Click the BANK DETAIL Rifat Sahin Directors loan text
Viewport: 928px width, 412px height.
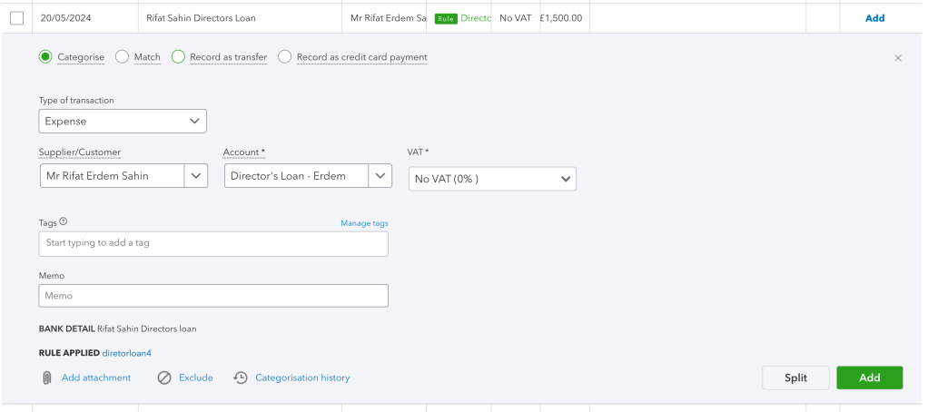pyautogui.click(x=117, y=329)
